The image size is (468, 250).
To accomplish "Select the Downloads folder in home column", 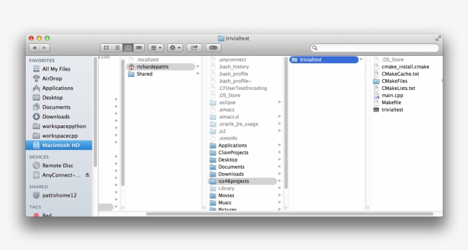I will point(231,174).
